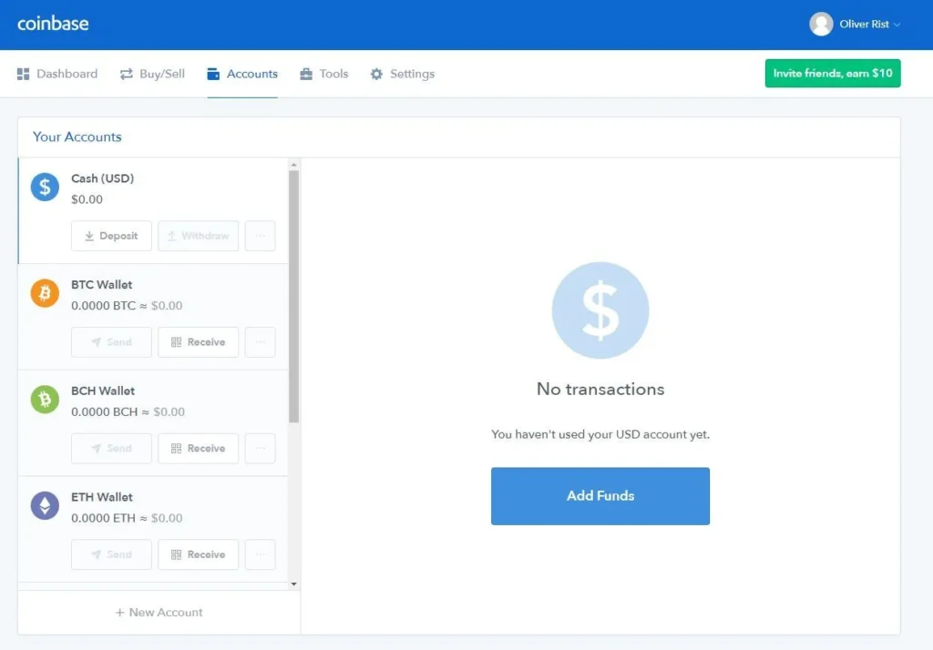Select the BCH Wallet name
This screenshot has width=933, height=650.
click(x=103, y=391)
